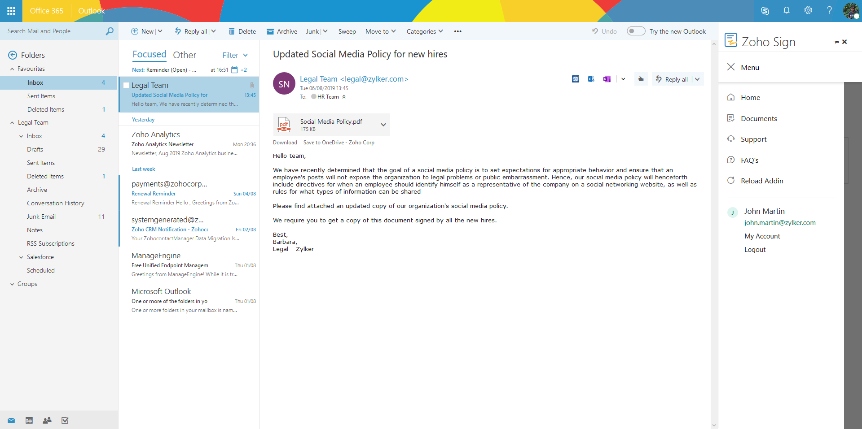Pin the Zoho Sign add-in pane

[836, 42]
